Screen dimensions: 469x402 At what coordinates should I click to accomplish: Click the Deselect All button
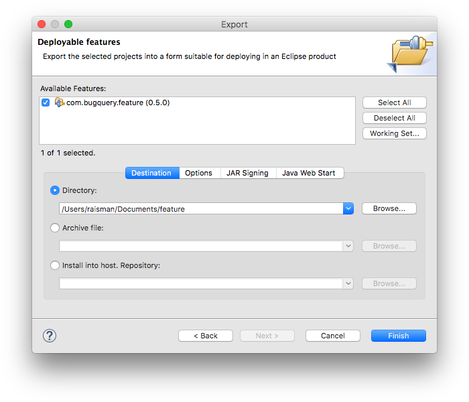click(395, 118)
